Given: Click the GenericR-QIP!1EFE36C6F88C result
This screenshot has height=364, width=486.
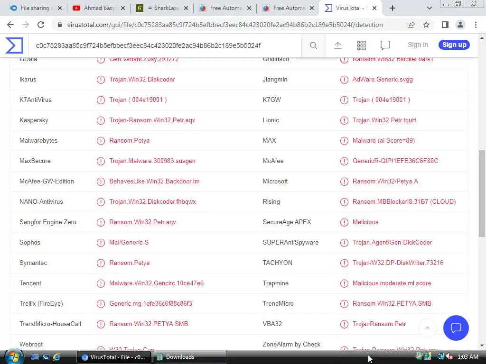Looking at the screenshot, I should (395, 161).
